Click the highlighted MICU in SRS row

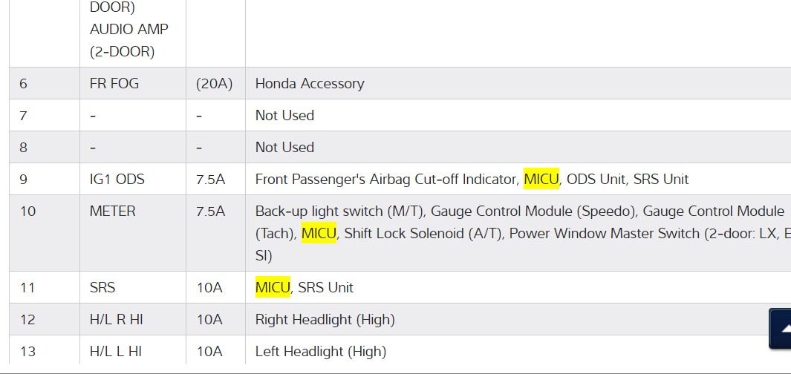pos(273,287)
